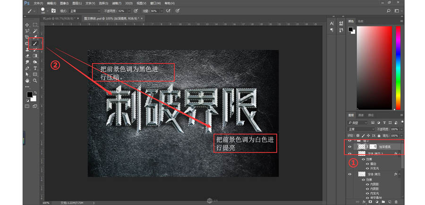The width and height of the screenshot is (425, 205).
Task: Open the brush opacity 52% dropdown arrow
Action: coord(129,11)
